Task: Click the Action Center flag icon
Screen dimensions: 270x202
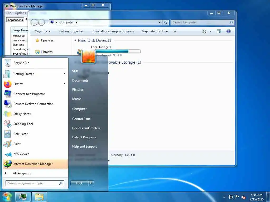Action: tap(237, 197)
